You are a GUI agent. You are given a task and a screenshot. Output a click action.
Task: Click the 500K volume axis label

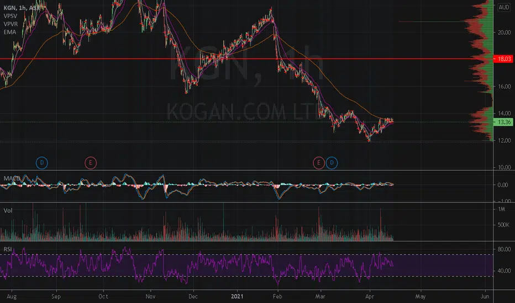click(x=503, y=225)
